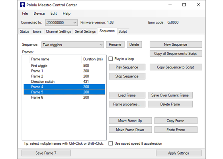The height and width of the screenshot is (159, 223).
Task: Expand the Two wigglers sequence dropdown
Action: pyautogui.click(x=72, y=45)
